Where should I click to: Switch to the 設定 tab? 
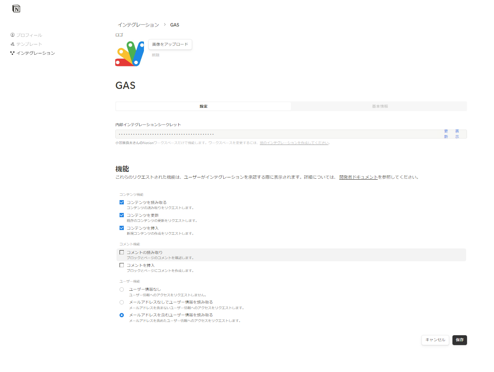(x=203, y=106)
